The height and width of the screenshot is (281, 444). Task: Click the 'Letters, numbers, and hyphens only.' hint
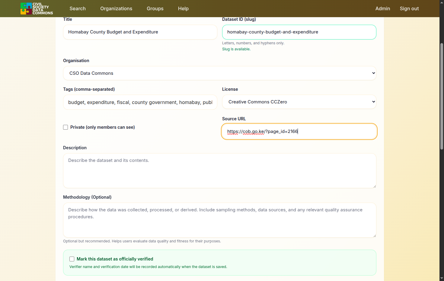click(253, 43)
